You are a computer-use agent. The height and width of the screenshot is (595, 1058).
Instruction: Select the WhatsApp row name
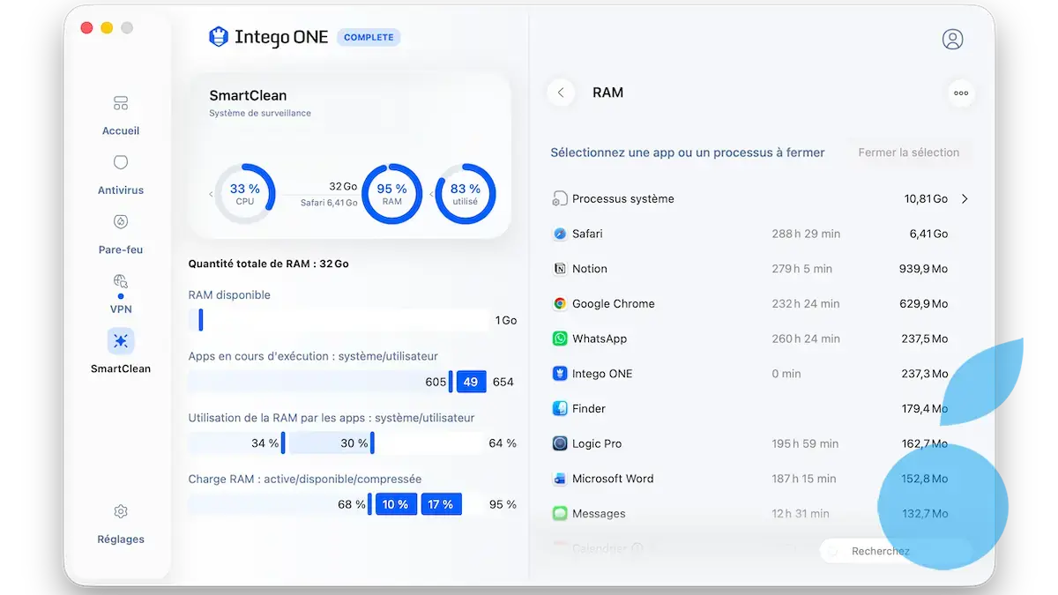[x=600, y=338]
